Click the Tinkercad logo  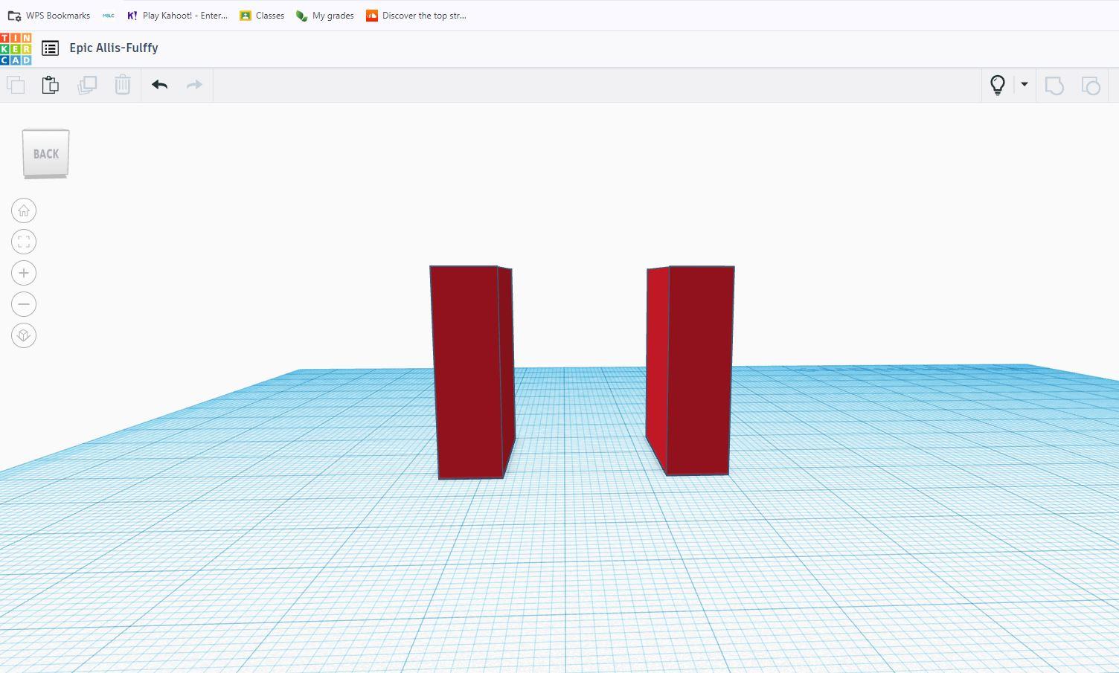[16, 49]
